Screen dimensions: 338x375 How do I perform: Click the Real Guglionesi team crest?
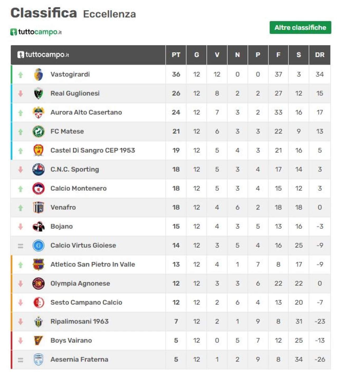[x=39, y=93]
